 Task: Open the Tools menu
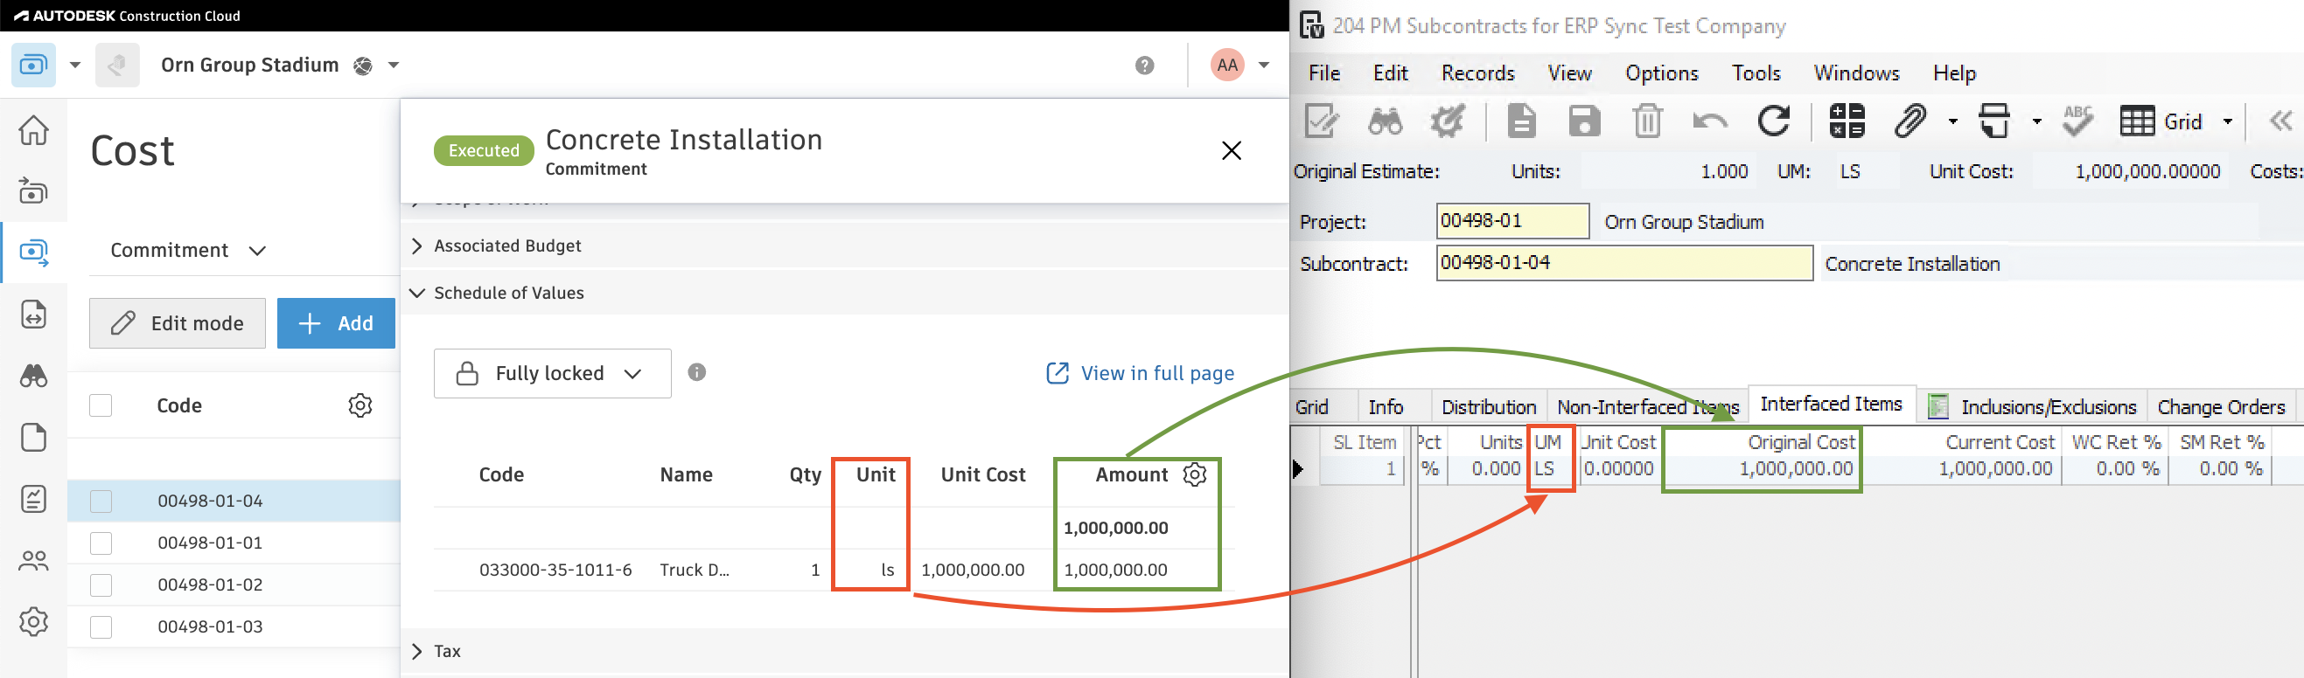pos(1756,73)
